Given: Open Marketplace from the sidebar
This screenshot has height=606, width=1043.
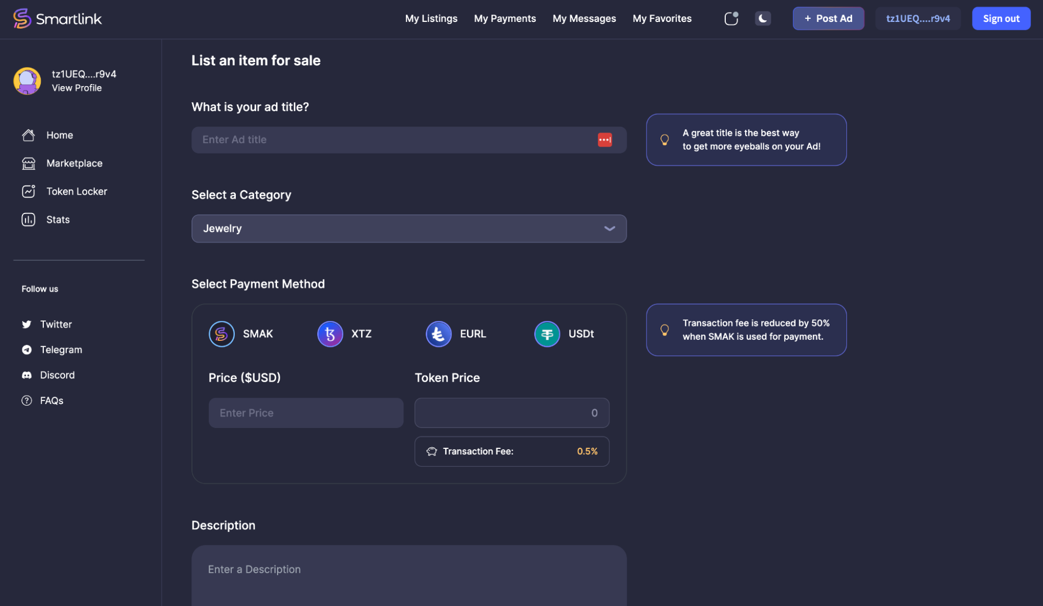Looking at the screenshot, I should pos(74,163).
